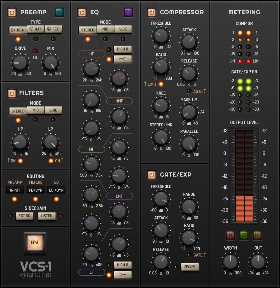Toggle the HF band shelf shape icon
This screenshot has height=288, width=280.
(123, 59)
